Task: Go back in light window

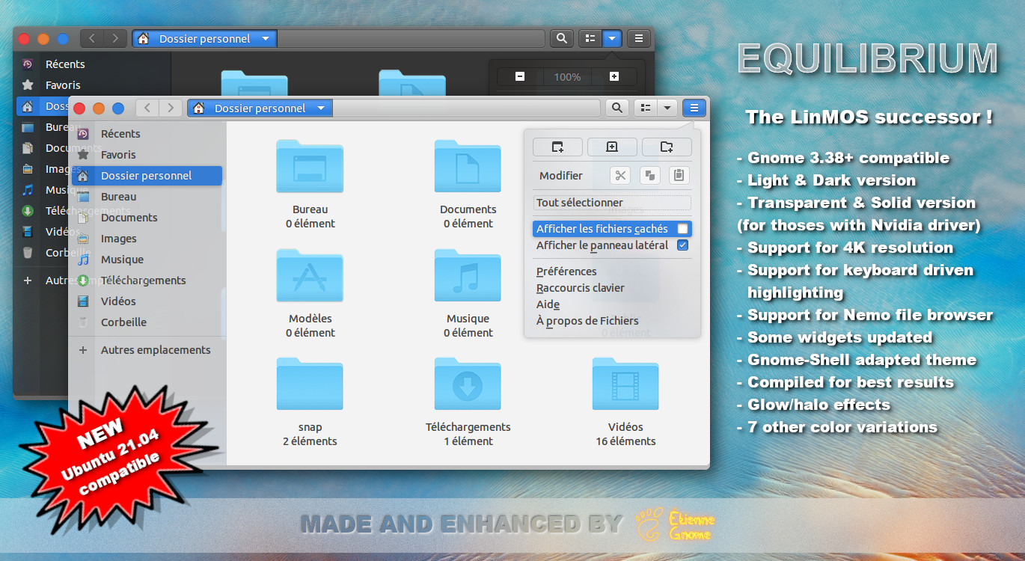Action: (x=147, y=108)
